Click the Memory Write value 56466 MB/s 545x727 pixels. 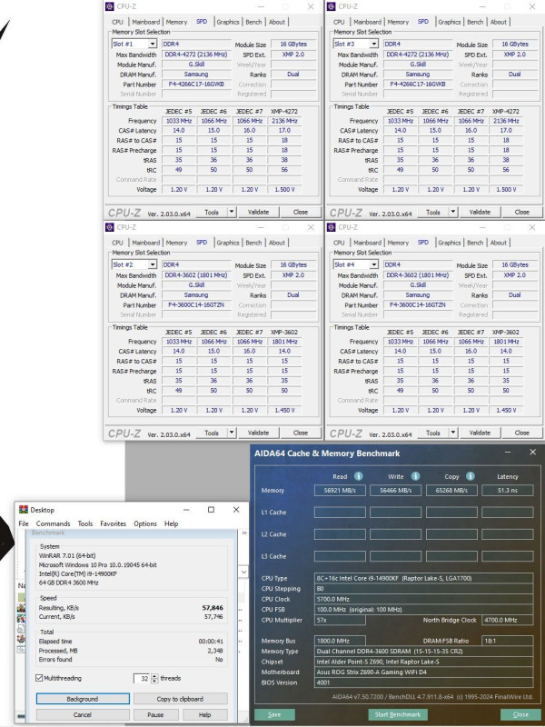395,490
